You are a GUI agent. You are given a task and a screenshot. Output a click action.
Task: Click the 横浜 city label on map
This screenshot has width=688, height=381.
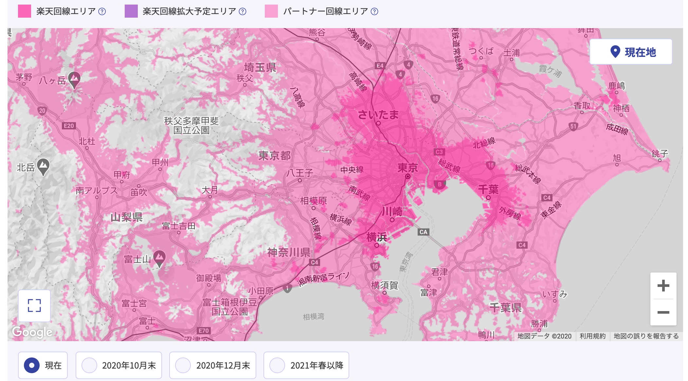click(376, 237)
